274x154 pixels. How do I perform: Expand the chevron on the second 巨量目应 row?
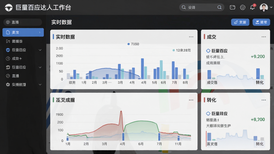tap(40, 67)
